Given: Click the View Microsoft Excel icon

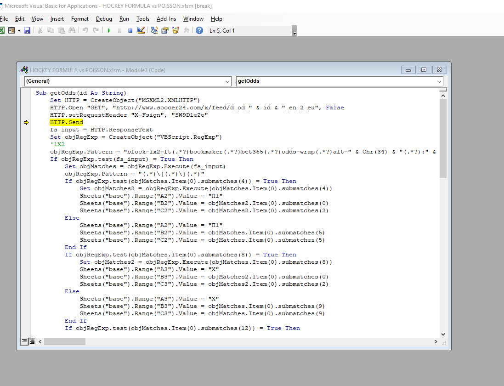Looking at the screenshot, I should [2, 31].
